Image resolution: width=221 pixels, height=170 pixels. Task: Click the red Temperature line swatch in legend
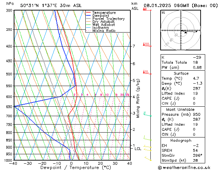coord(88,13)
